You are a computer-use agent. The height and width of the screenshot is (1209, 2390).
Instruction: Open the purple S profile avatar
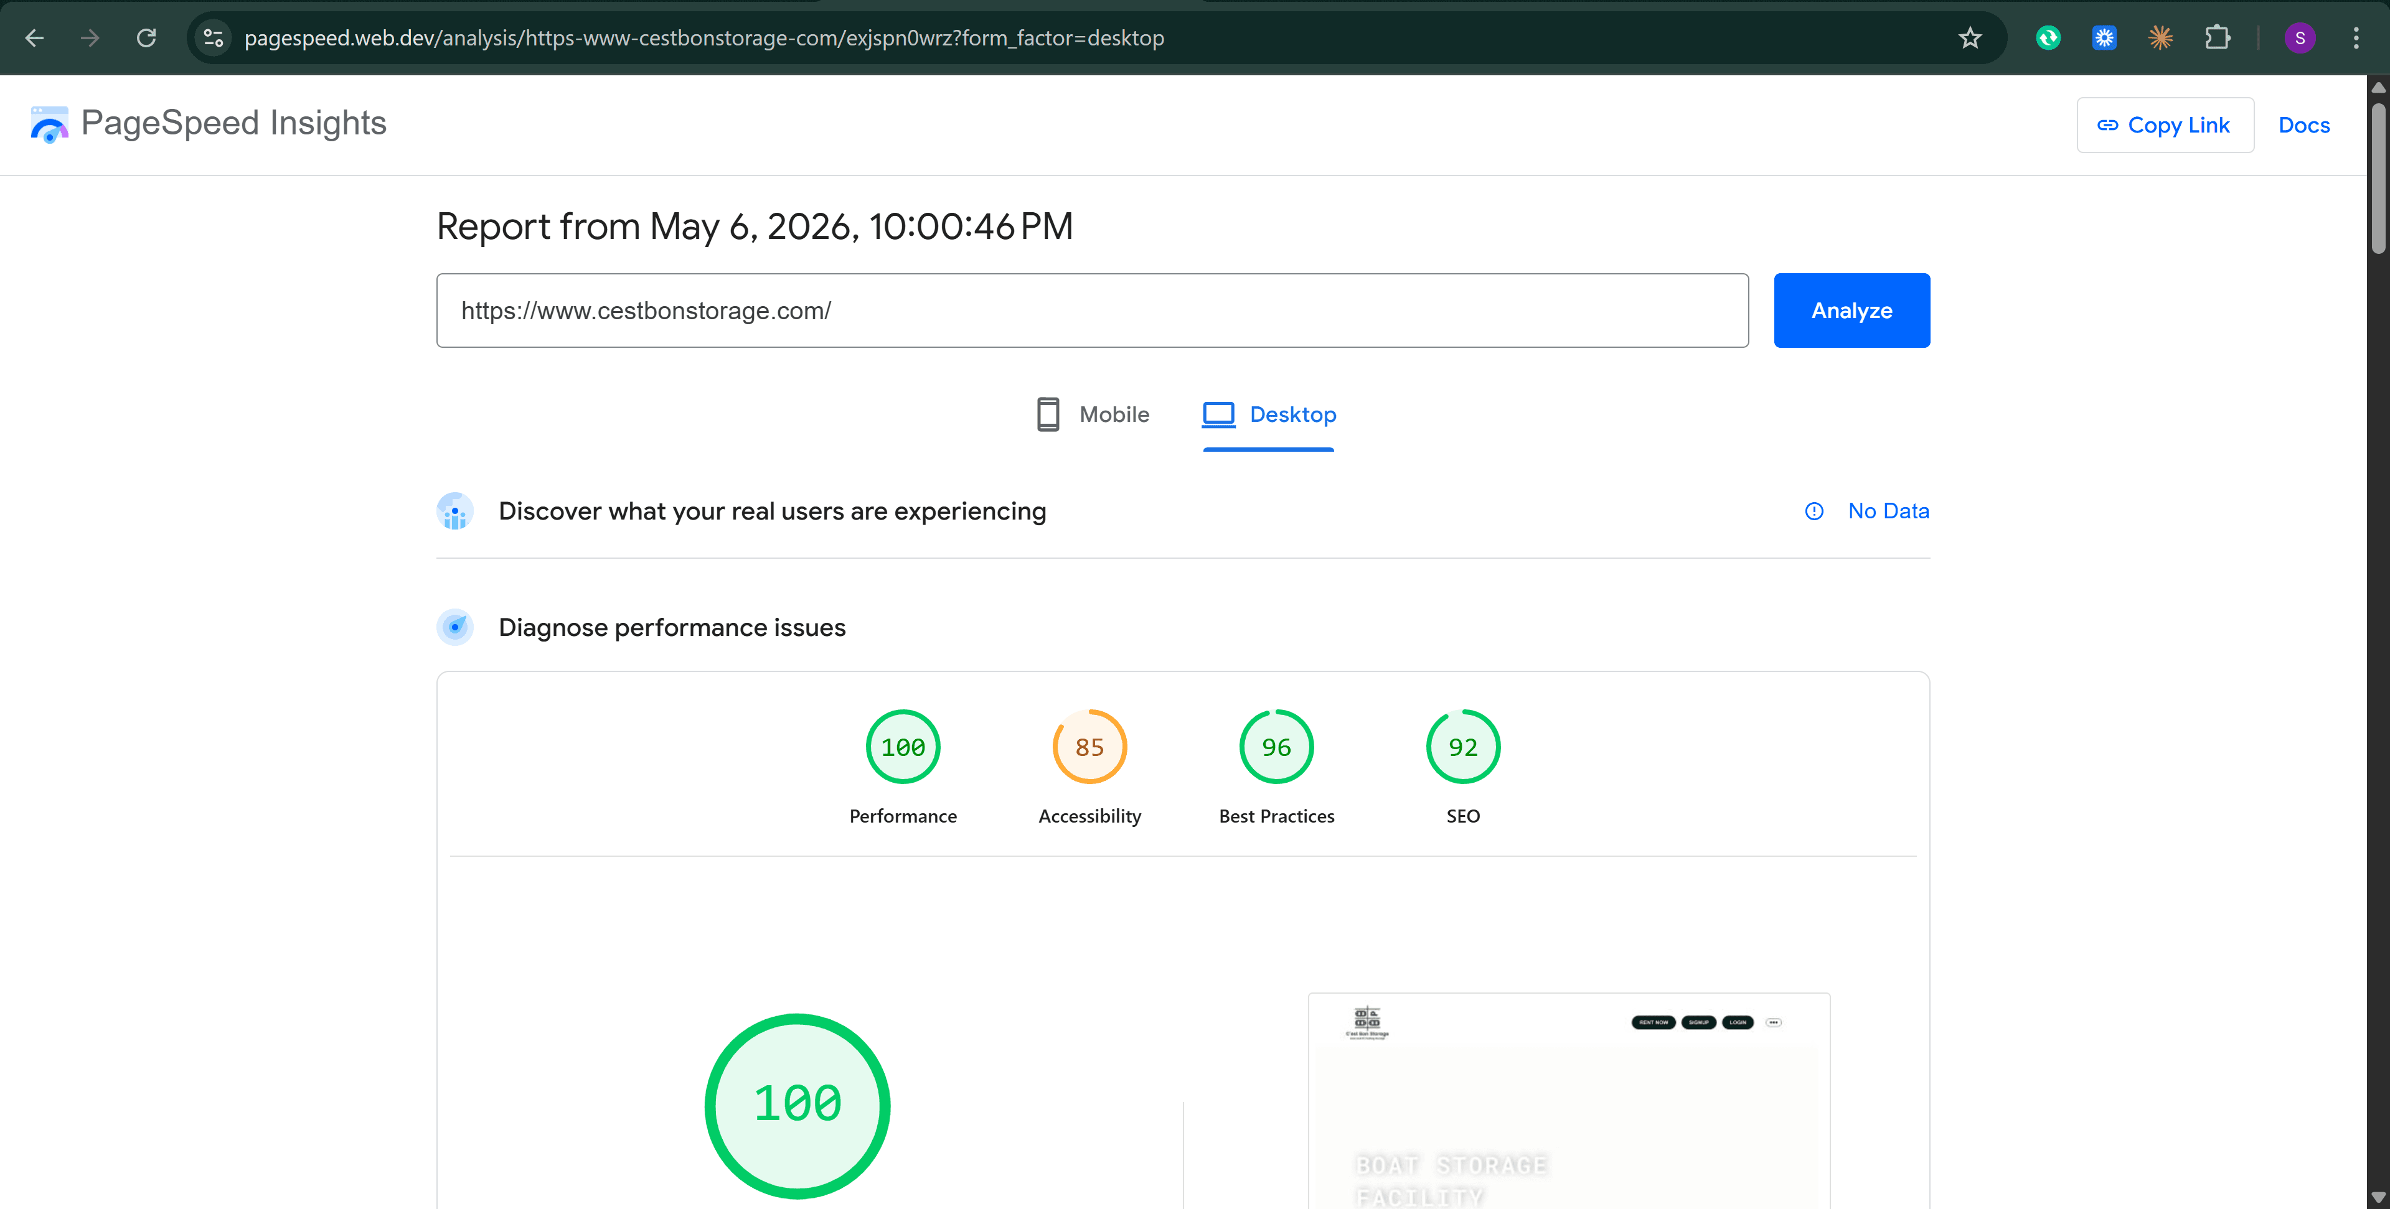click(2300, 38)
